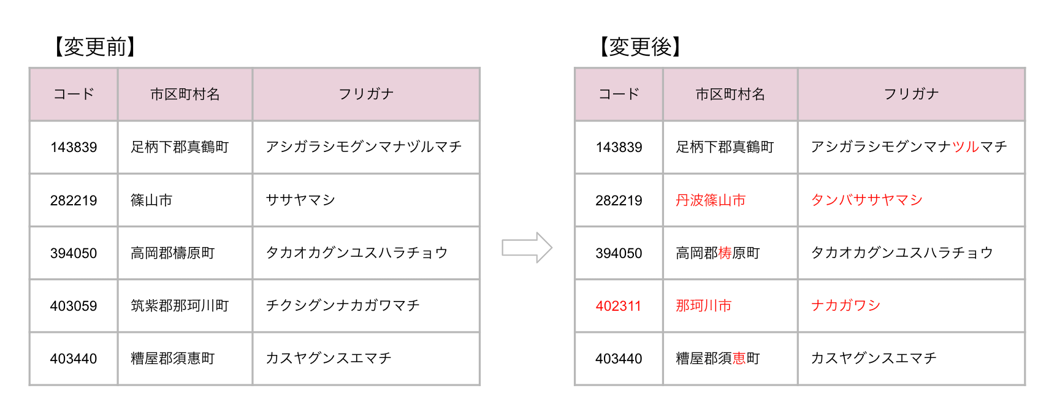Select 糟屋郡須恵町 in the 変更後 table
Viewport: 1057px width, 407px height.
click(x=717, y=359)
